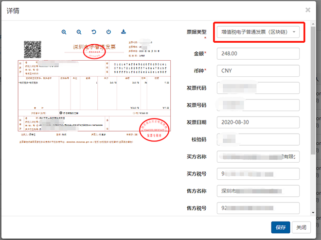Inspect the QR code on the invoice
The image size is (321, 240).
pyautogui.click(x=33, y=50)
